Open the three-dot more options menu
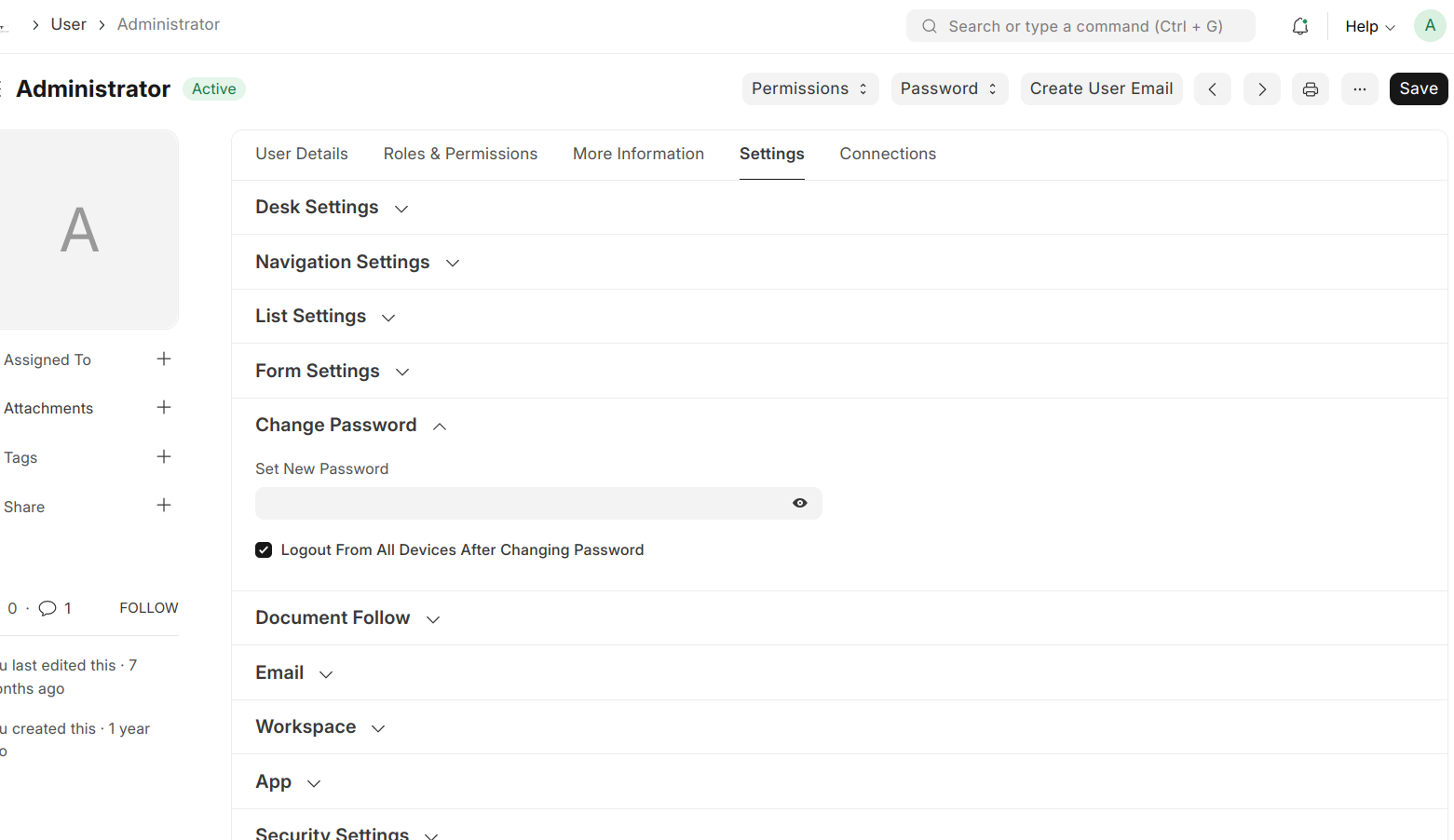The image size is (1454, 840). 1359,89
